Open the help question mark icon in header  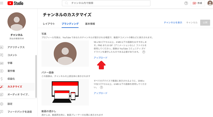tap(186, 3)
